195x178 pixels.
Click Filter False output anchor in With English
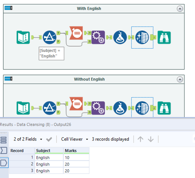point(58,41)
